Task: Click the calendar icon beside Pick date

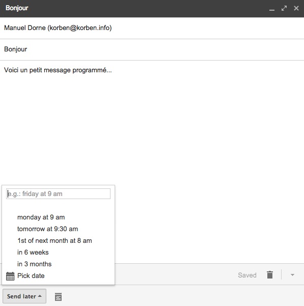Action: (10, 276)
